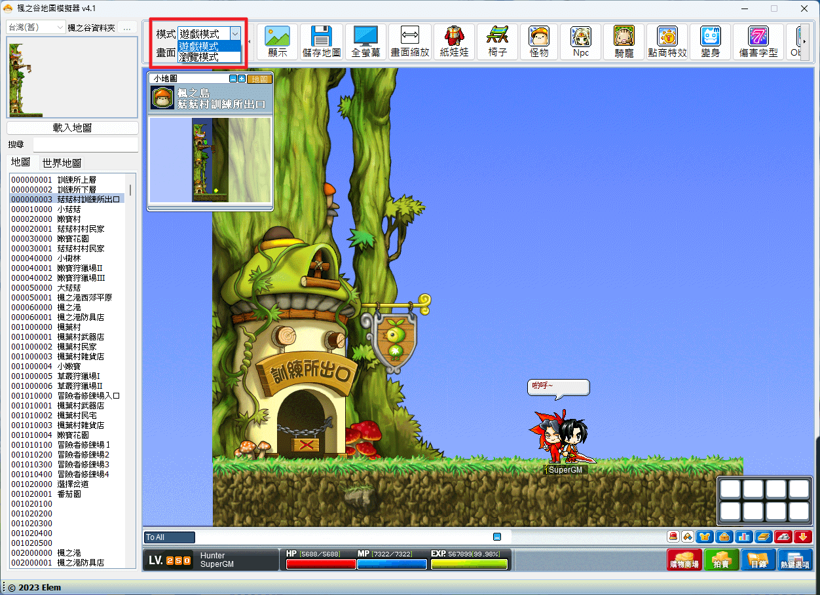This screenshot has width=820, height=595.
Task: Switch to the 世界地圖 tab
Action: point(62,163)
